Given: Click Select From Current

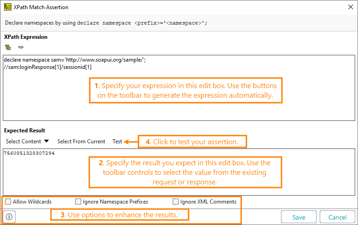Looking at the screenshot, I should (81, 141).
